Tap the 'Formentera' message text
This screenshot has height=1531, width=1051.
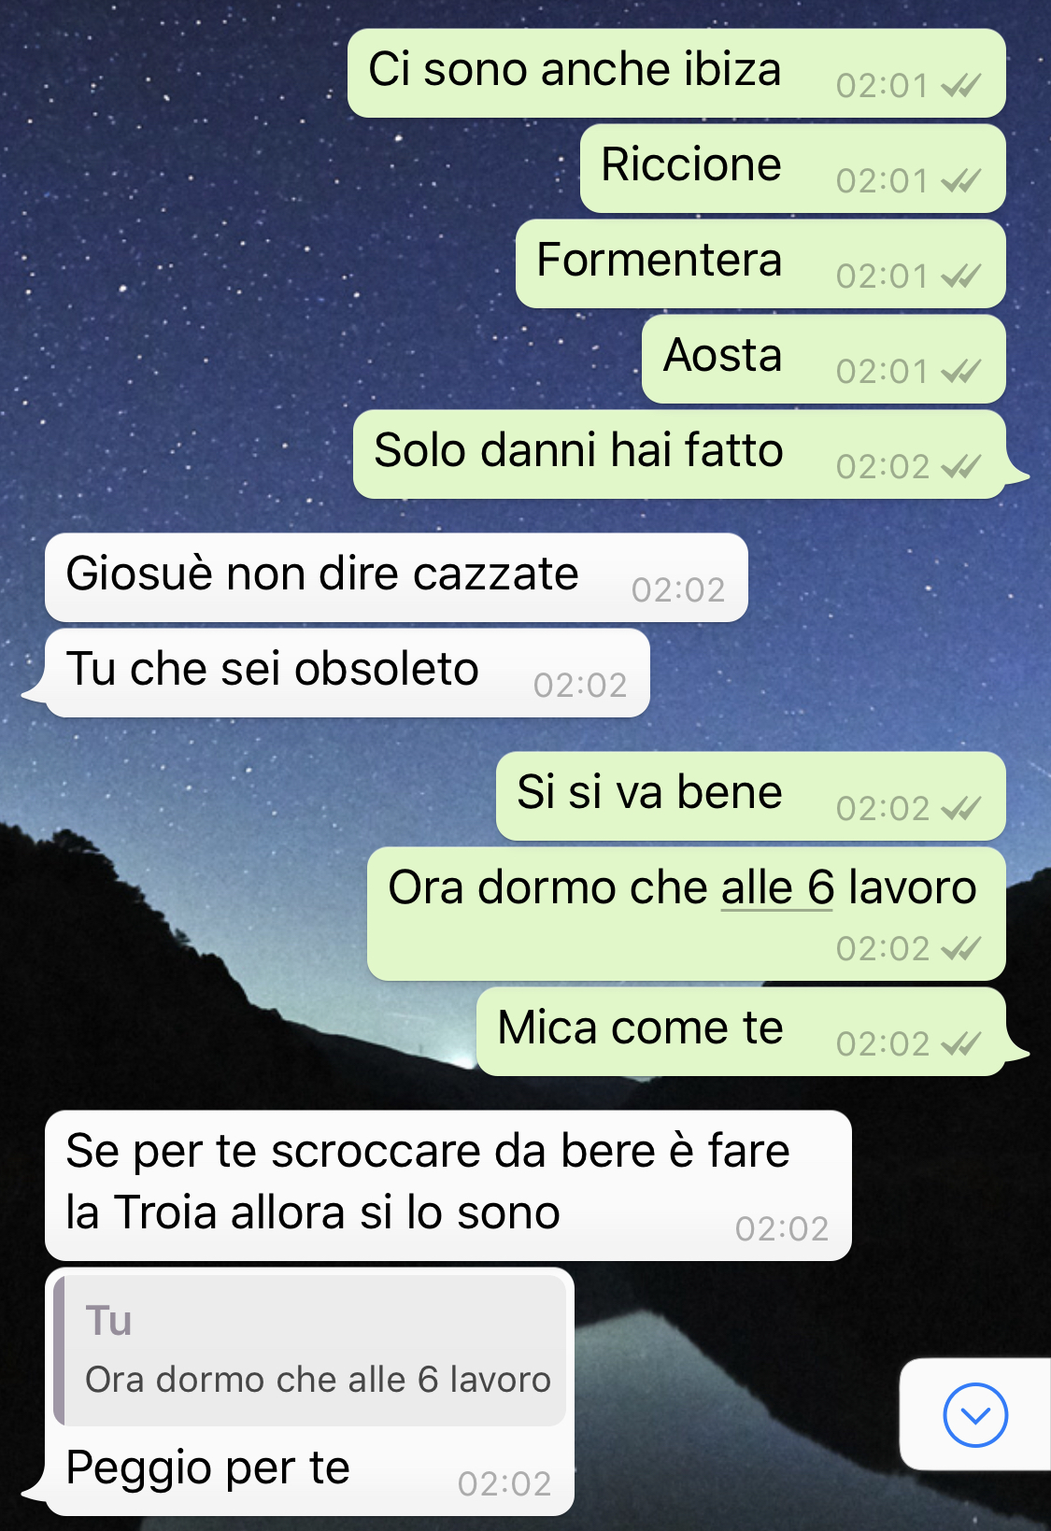659,260
